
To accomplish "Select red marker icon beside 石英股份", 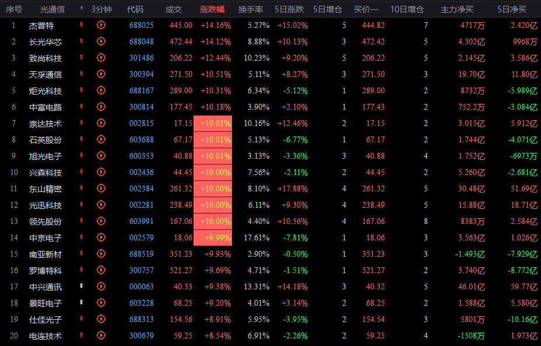I will 82,139.
